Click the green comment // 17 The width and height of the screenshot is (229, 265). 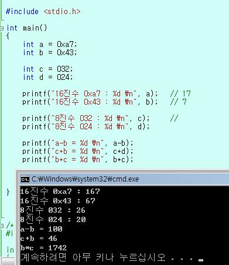(180, 94)
